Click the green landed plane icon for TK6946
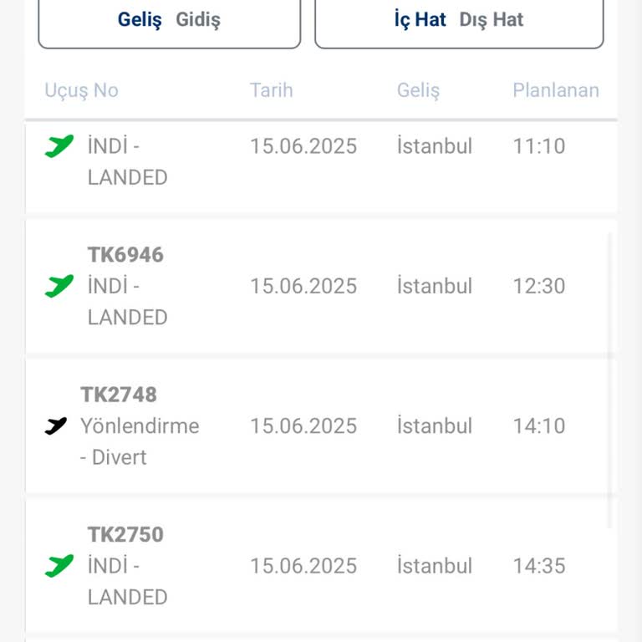Image resolution: width=642 pixels, height=642 pixels. 59,286
